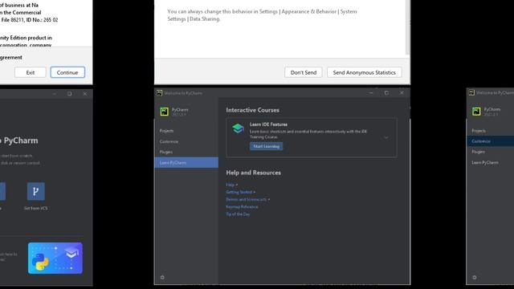
Task: Maximize the left welcome window
Action: pos(69,94)
